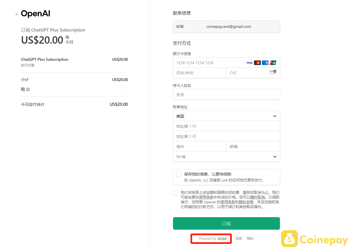Screen dimensions: 348x247
Task: Click the 月份/年份 expiry field
Action: coord(199,73)
